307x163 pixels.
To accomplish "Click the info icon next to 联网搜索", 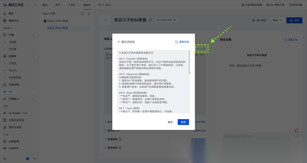I will point(120,148).
